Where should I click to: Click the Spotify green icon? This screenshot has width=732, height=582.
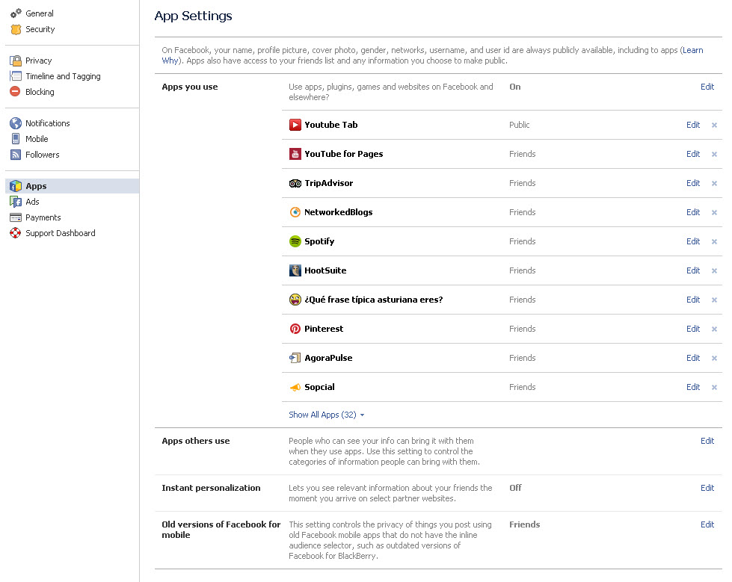295,241
